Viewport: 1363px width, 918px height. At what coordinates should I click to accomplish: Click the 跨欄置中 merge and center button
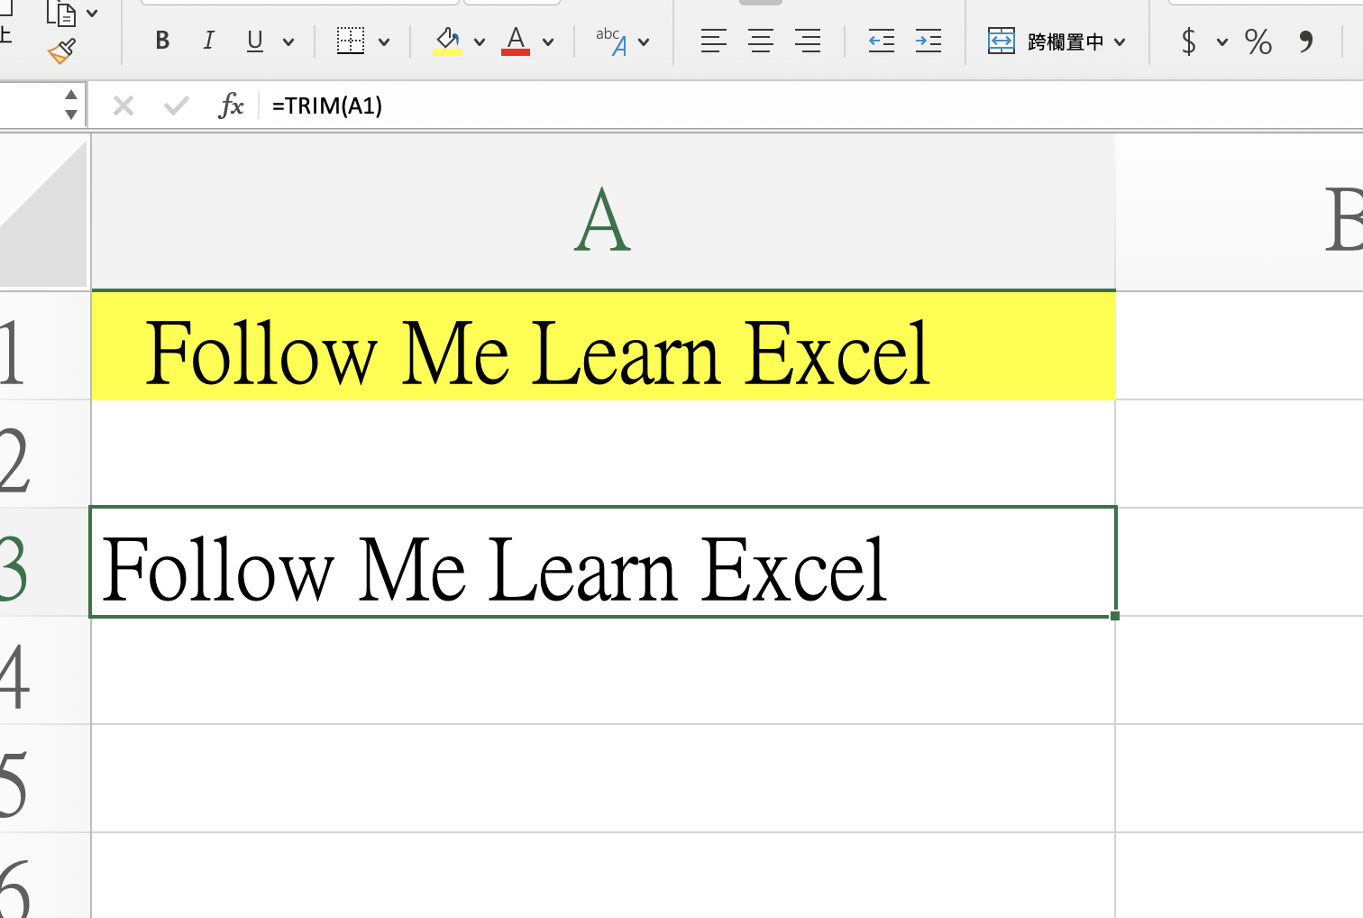click(1046, 41)
